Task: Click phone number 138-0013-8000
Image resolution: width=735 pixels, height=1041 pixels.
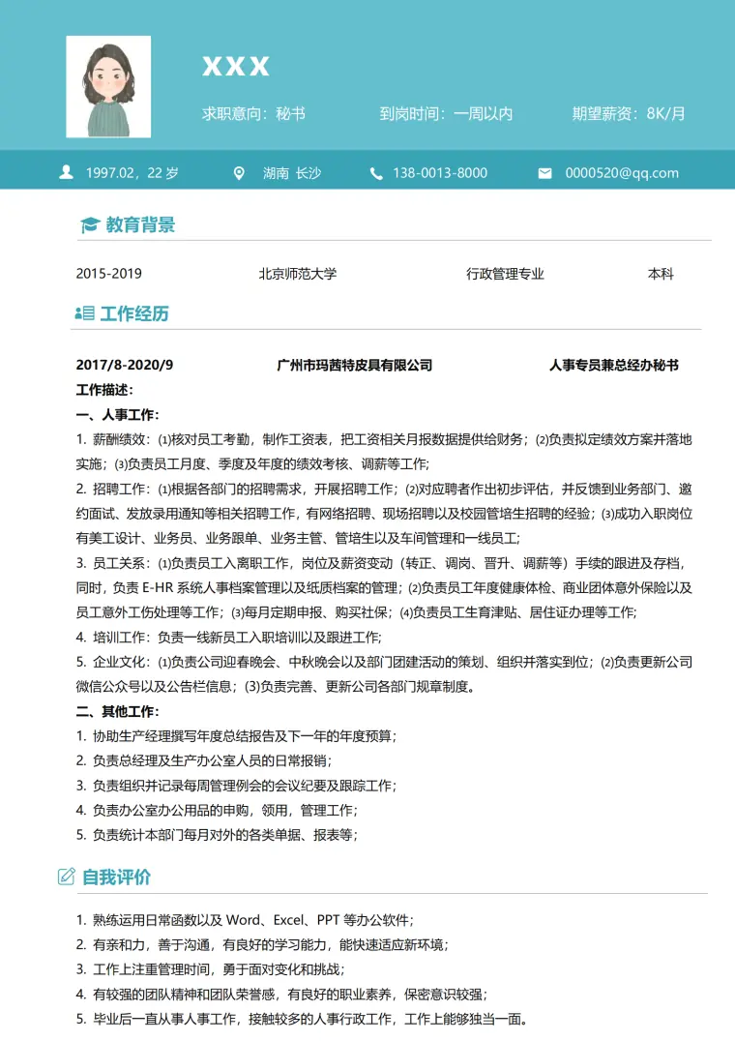Action: coord(440,173)
